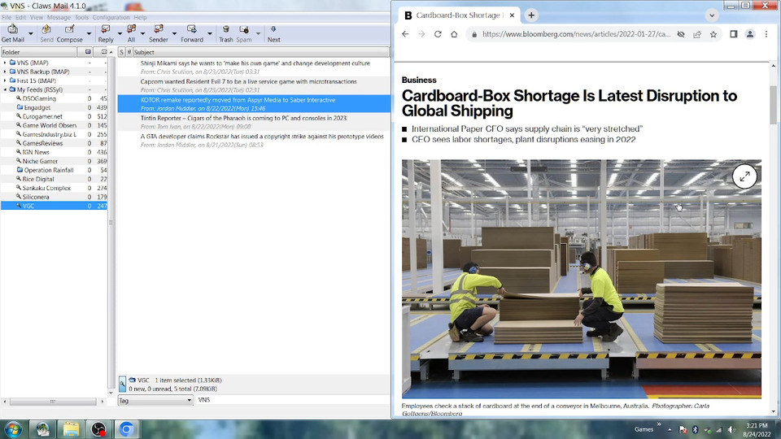This screenshot has width=781, height=439.
Task: Open the browser side panel icon
Action: click(x=734, y=34)
